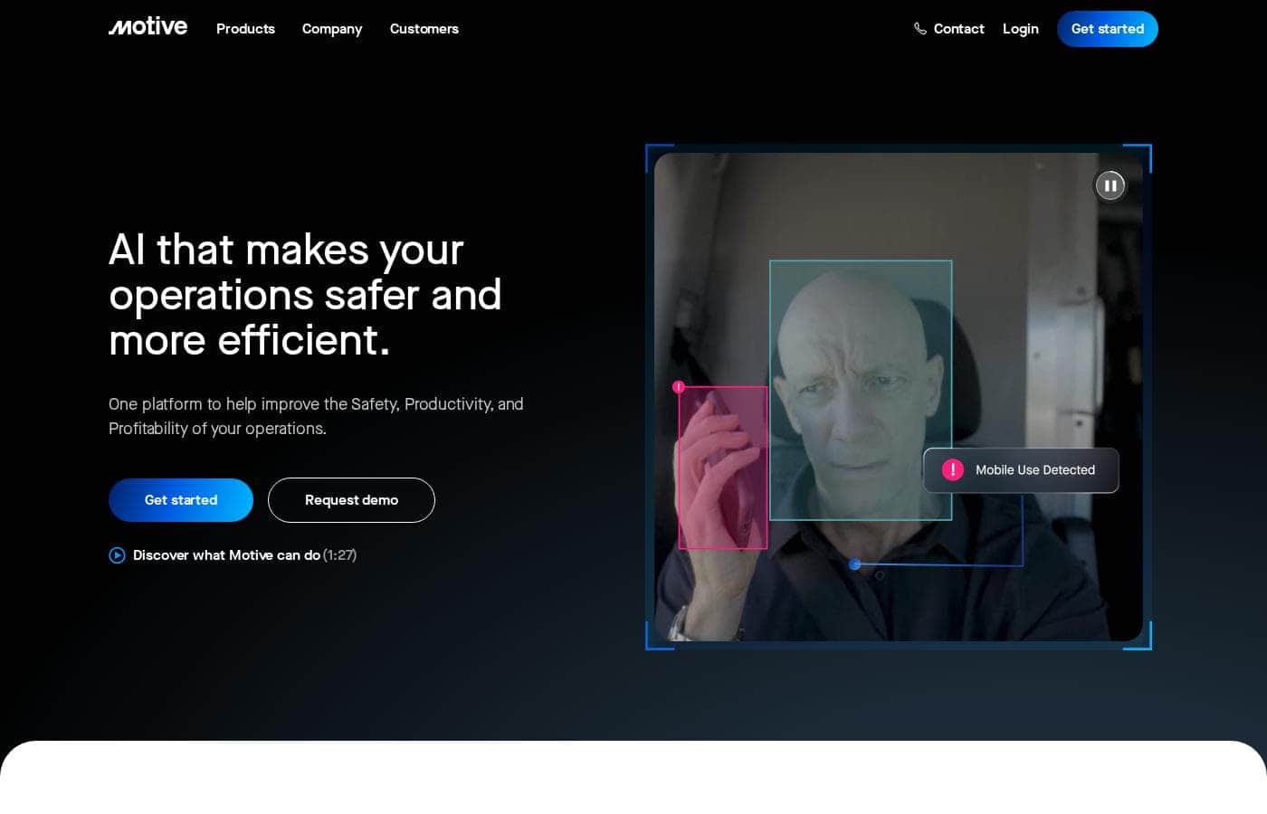This screenshot has height=814, width=1267.
Task: Click the phone icon beside Contact
Action: pyautogui.click(x=920, y=29)
